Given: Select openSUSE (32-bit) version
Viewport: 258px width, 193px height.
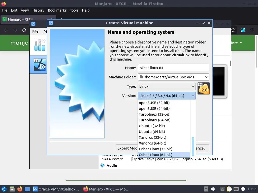Looking at the screenshot, I should (164, 103).
